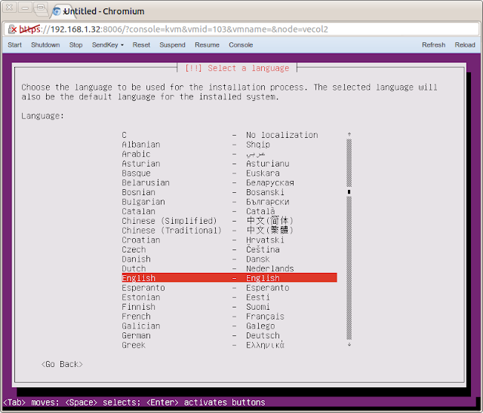
Task: Close the Chromium window
Action: click(9, 7)
